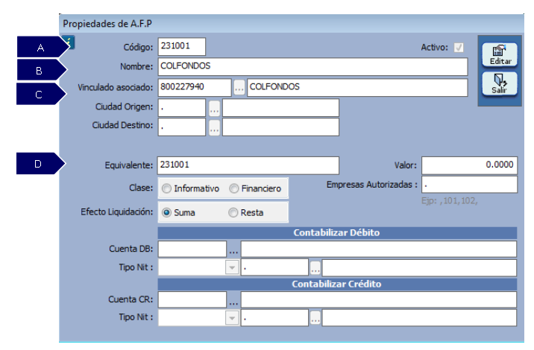534x350 pixels.
Task: Click the Cuenta DB code field
Action: click(192, 249)
